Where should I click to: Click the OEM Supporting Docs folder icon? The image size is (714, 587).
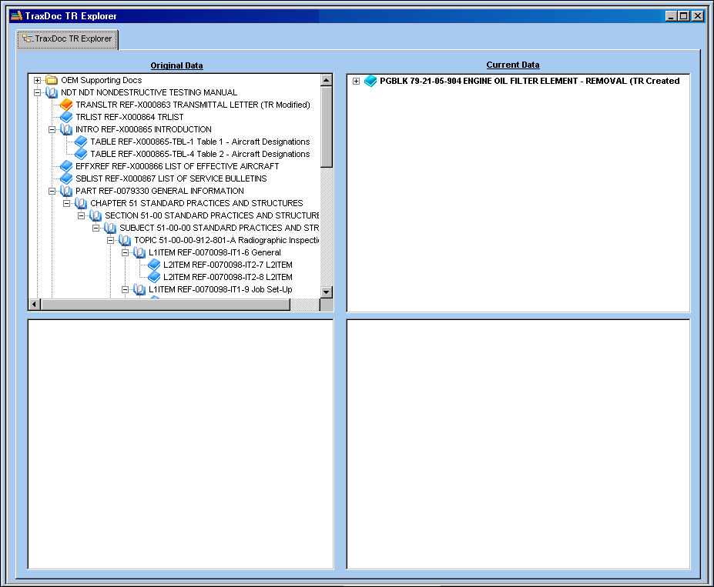click(52, 80)
